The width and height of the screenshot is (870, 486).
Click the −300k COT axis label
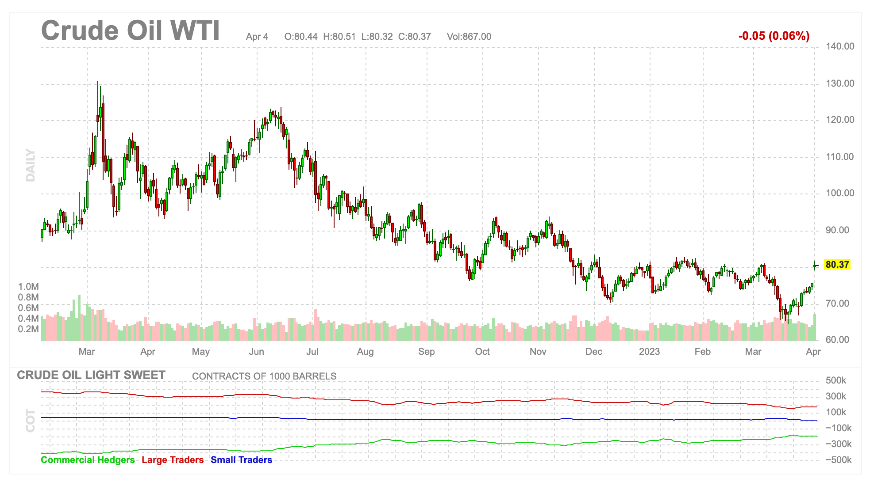tap(839, 444)
